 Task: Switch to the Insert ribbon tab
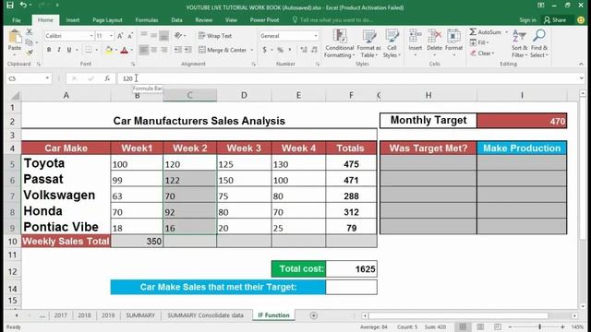pos(73,20)
